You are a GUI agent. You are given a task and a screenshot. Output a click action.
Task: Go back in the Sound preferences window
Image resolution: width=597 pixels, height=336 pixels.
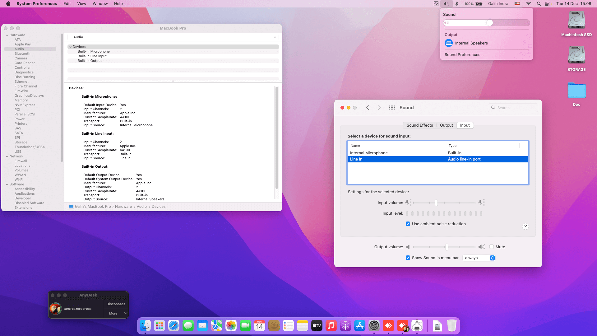click(368, 107)
